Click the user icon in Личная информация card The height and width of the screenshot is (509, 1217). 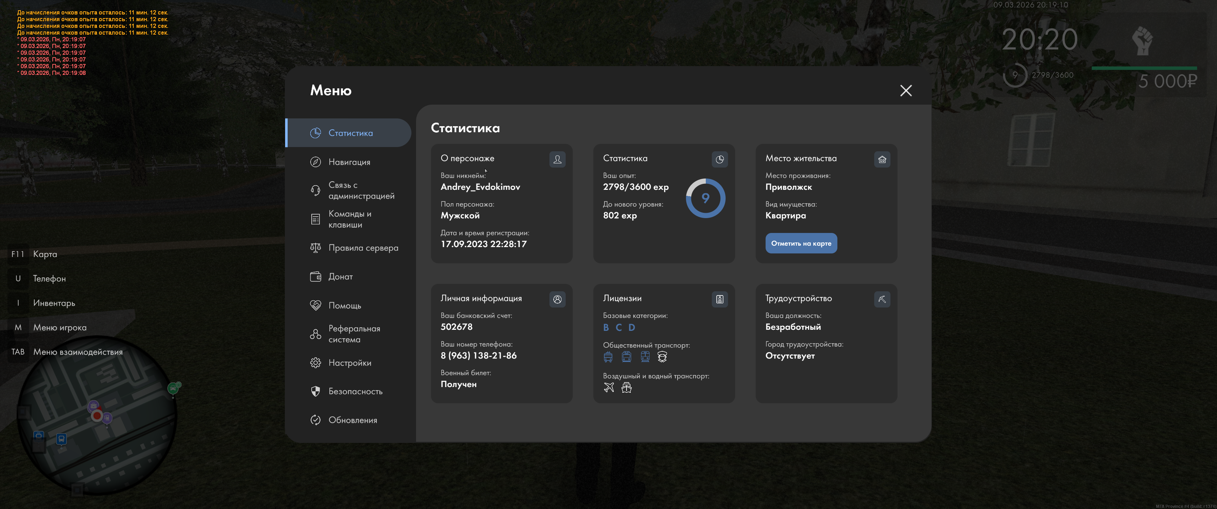pos(557,299)
